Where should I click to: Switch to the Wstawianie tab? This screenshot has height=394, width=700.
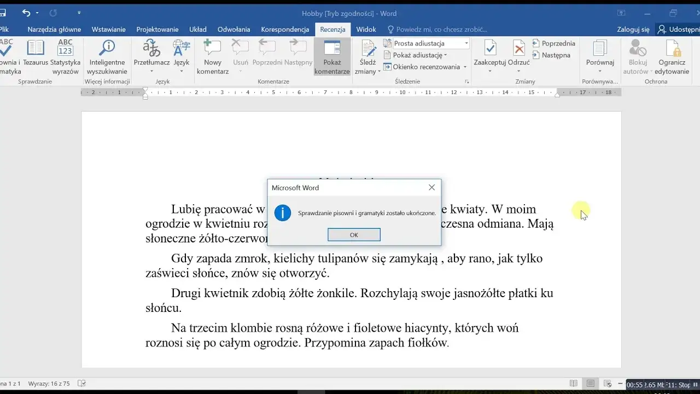pyautogui.click(x=108, y=30)
